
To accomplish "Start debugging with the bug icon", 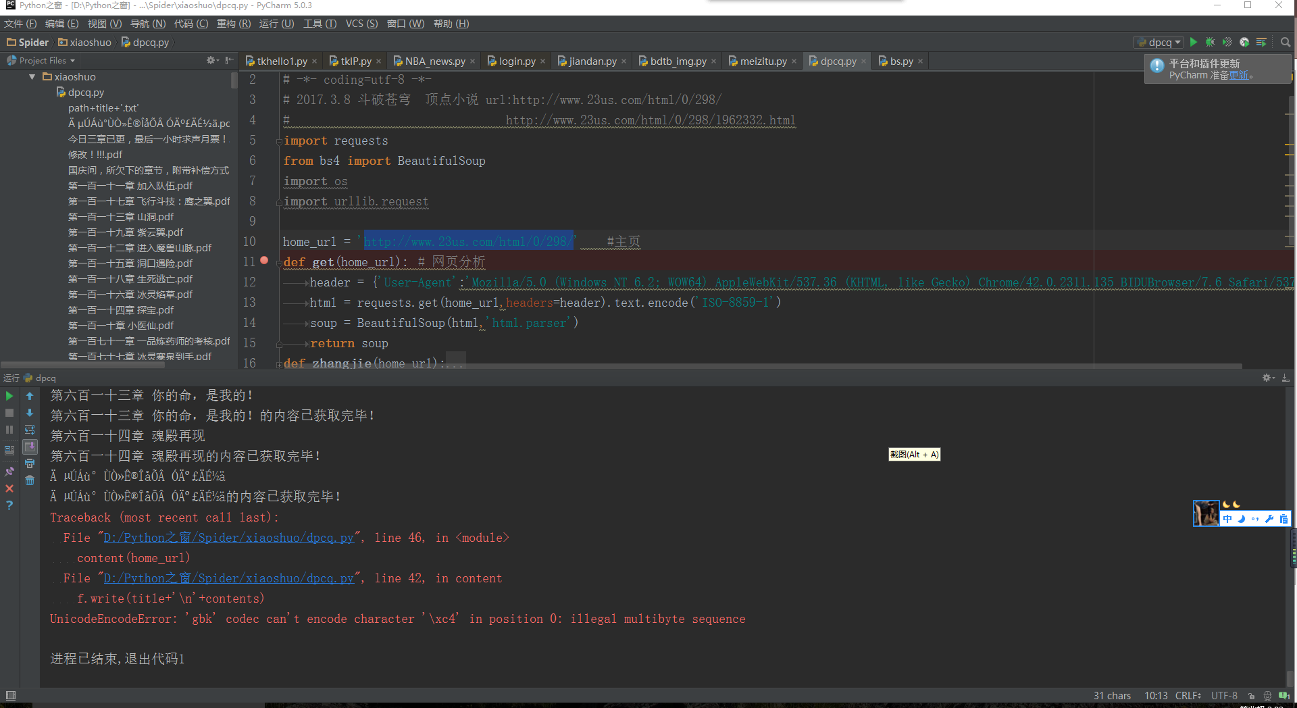I will tap(1211, 42).
